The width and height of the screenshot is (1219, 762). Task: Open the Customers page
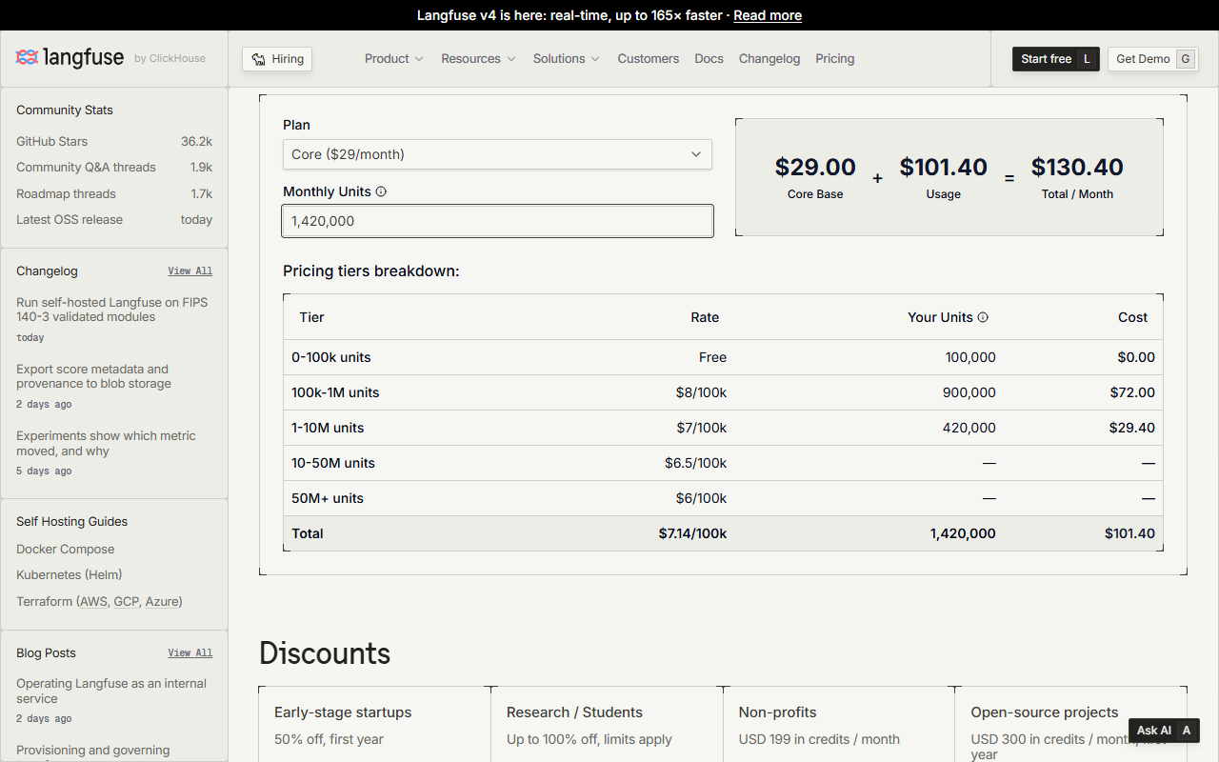tap(649, 59)
